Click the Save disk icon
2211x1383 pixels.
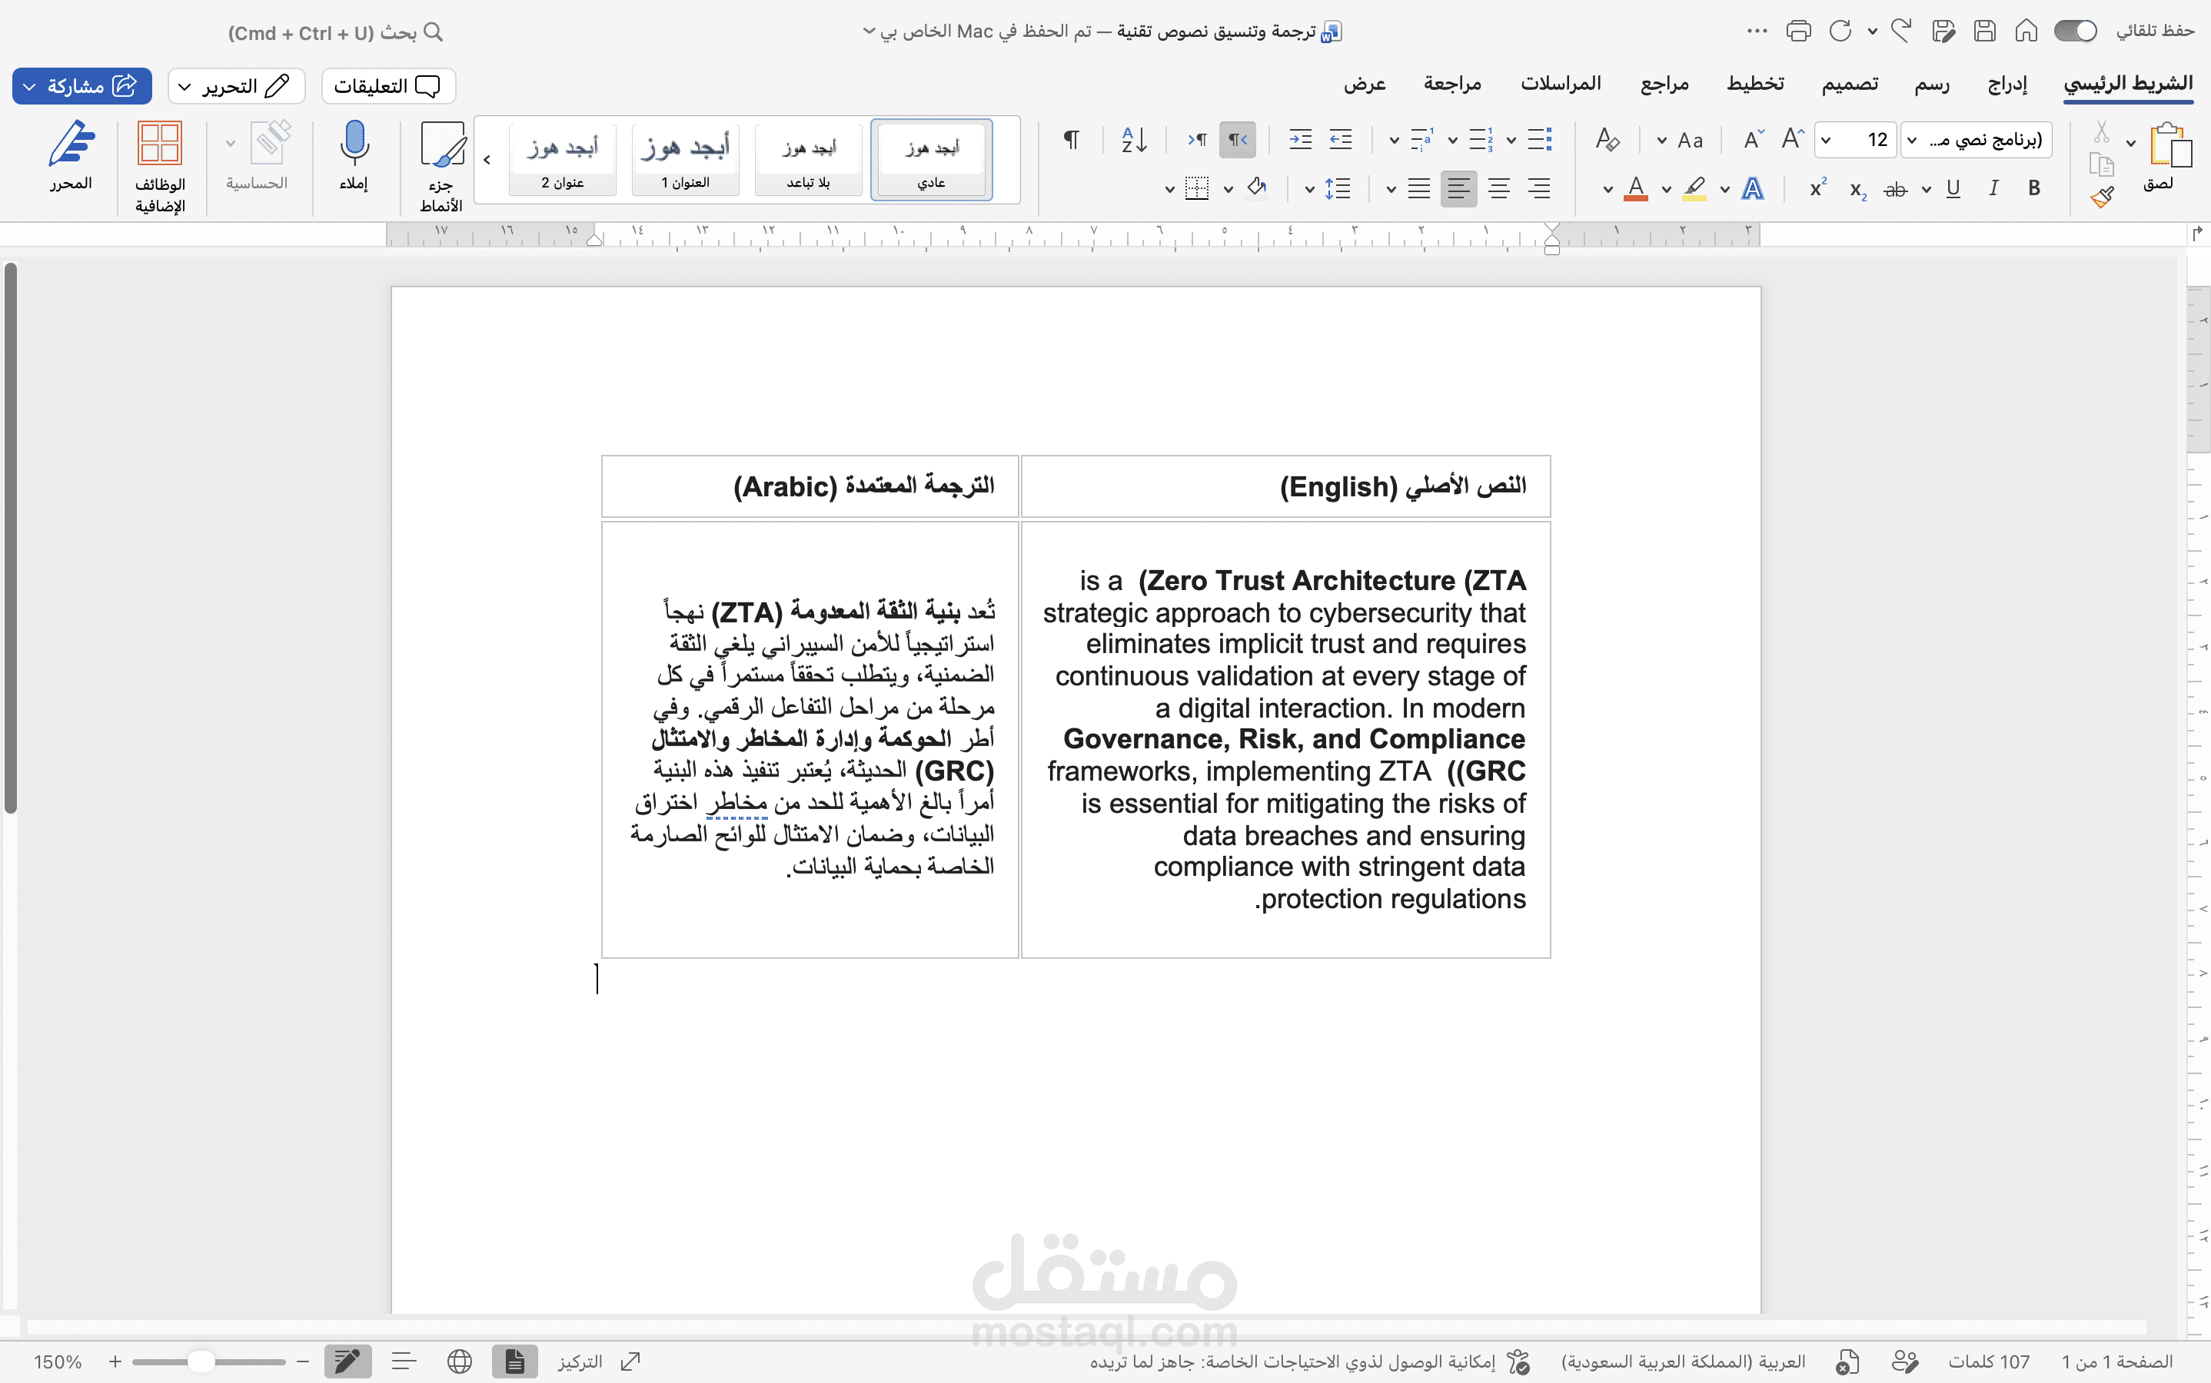pyautogui.click(x=1985, y=31)
